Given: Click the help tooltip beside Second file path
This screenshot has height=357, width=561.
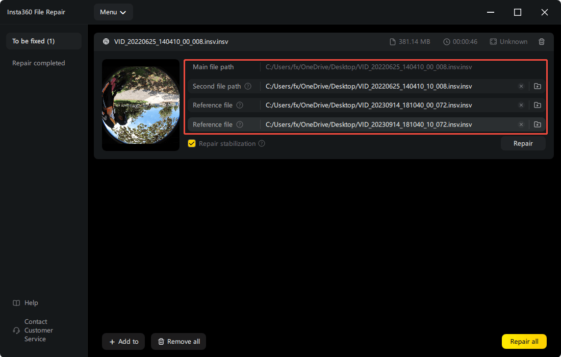Looking at the screenshot, I should click(x=248, y=86).
